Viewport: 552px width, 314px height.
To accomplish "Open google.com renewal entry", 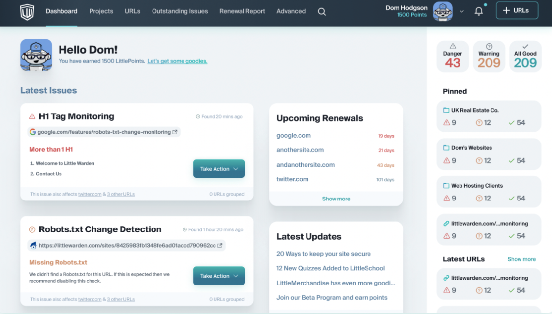I will pos(294,135).
